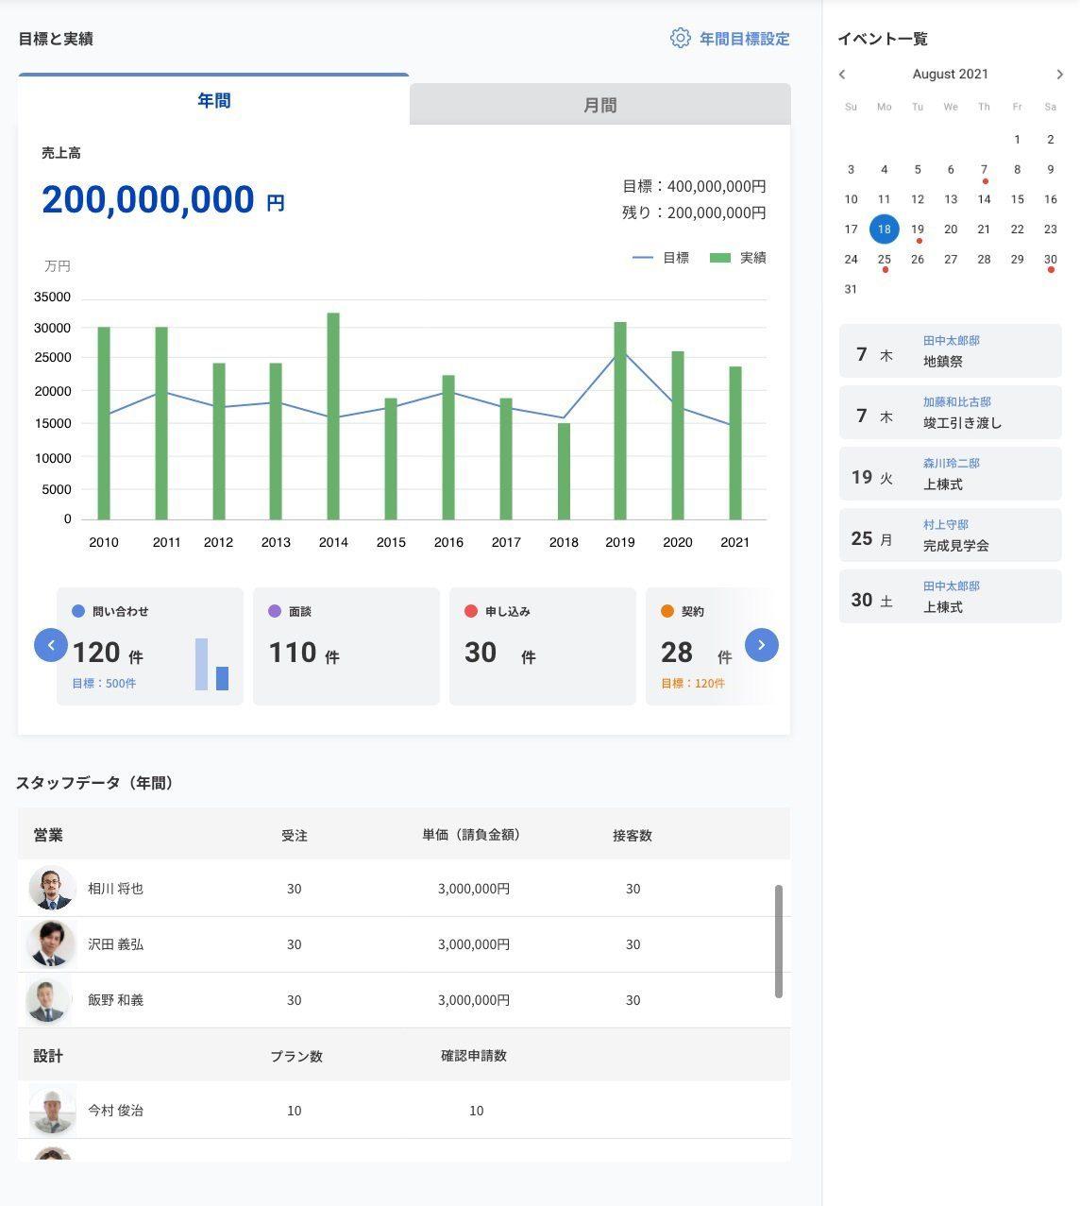Click staff name 沢田 義弘

pyautogui.click(x=116, y=944)
